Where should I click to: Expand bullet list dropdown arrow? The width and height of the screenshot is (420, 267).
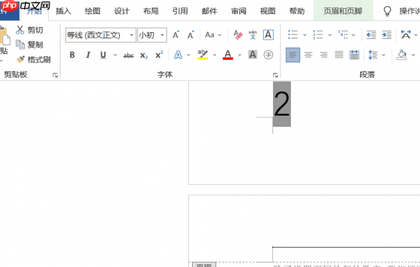304,35
